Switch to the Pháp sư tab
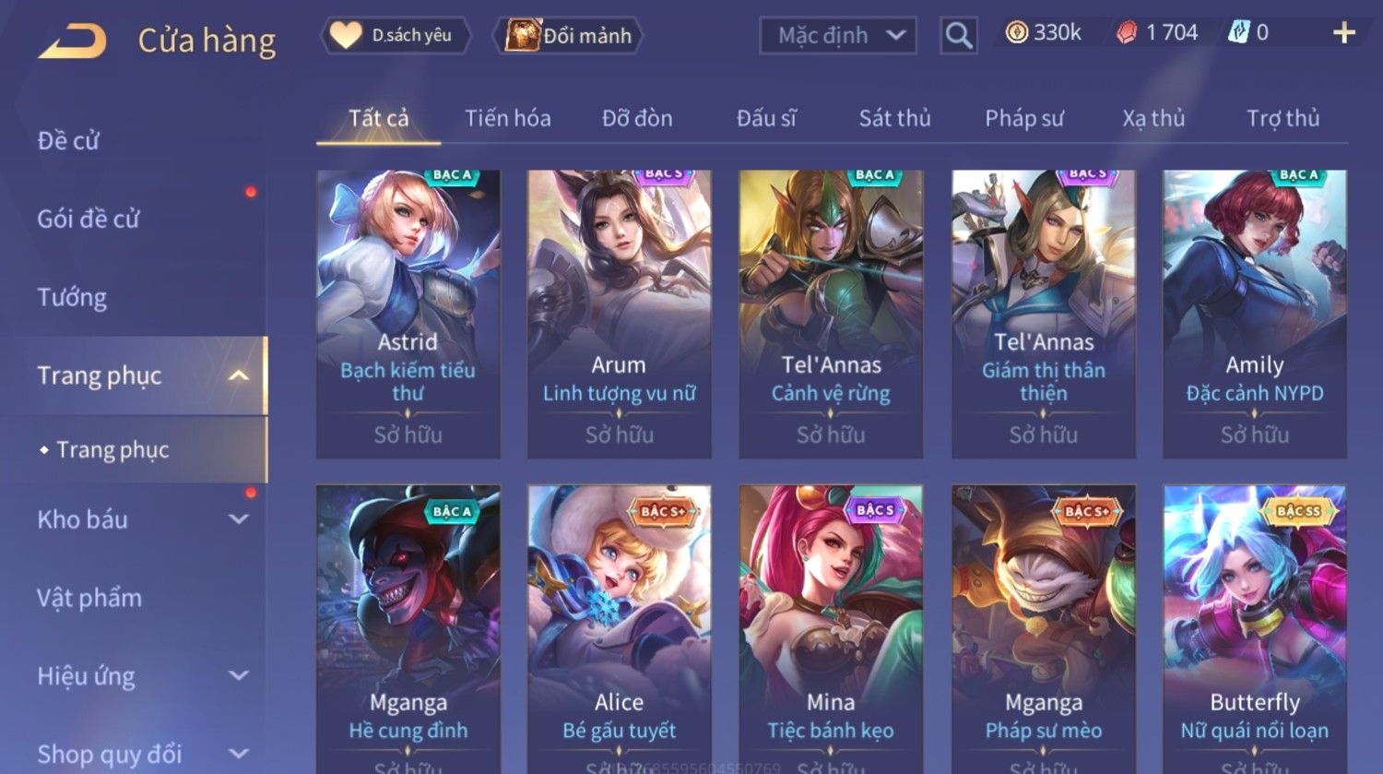This screenshot has width=1383, height=774. pyautogui.click(x=1024, y=118)
